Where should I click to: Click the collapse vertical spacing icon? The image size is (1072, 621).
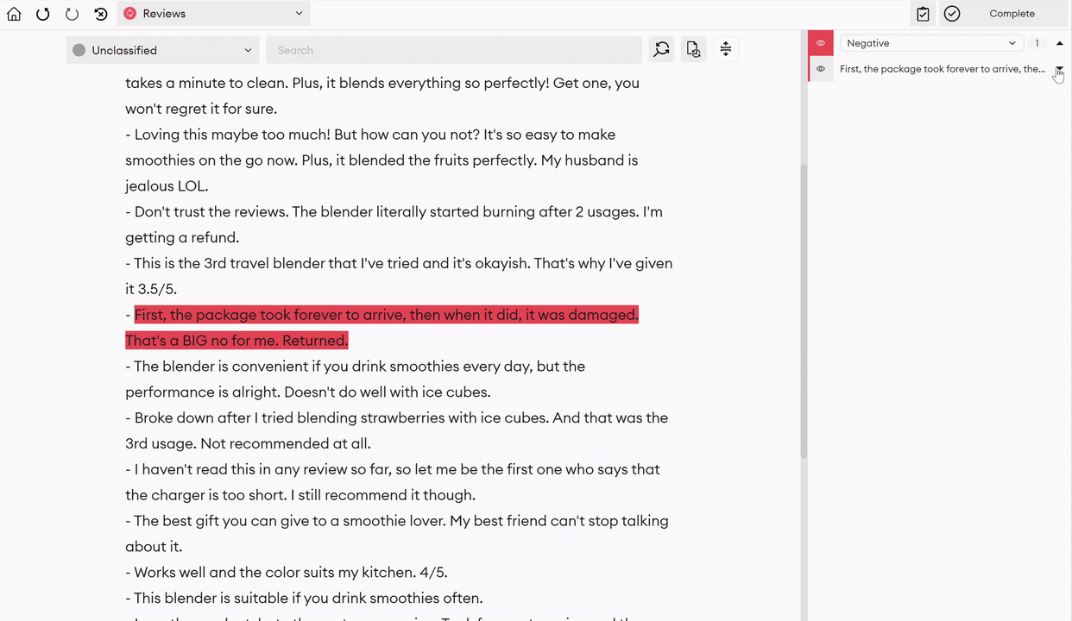pyautogui.click(x=726, y=50)
